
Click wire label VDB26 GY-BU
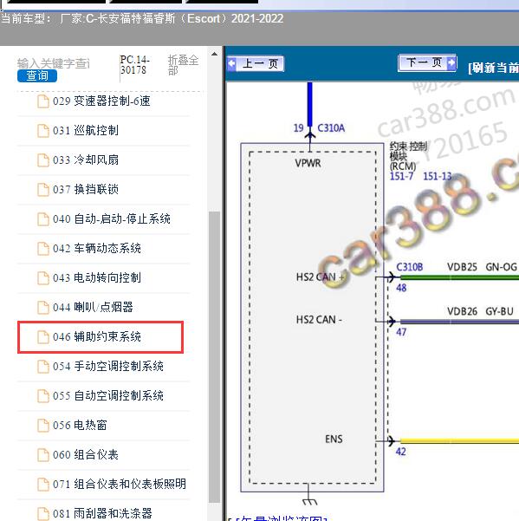tap(480, 311)
